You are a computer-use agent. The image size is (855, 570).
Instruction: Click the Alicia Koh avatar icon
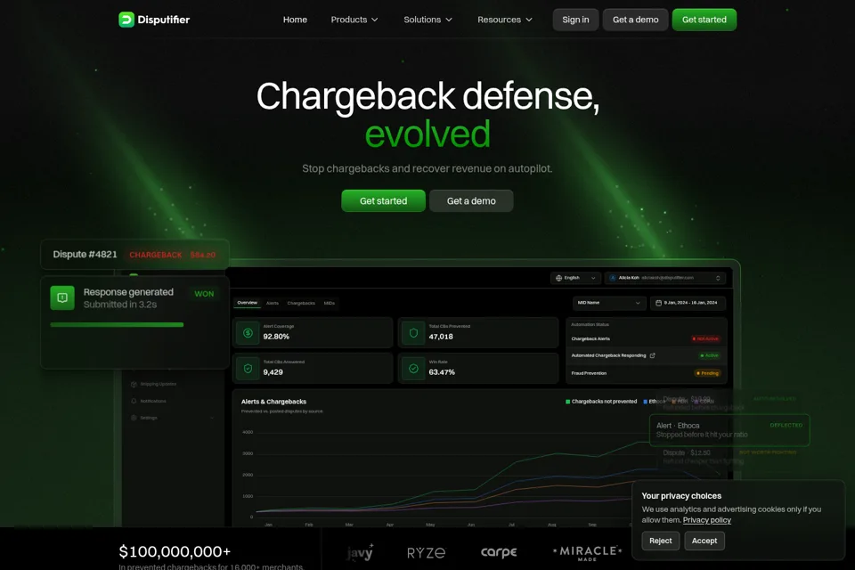(613, 278)
